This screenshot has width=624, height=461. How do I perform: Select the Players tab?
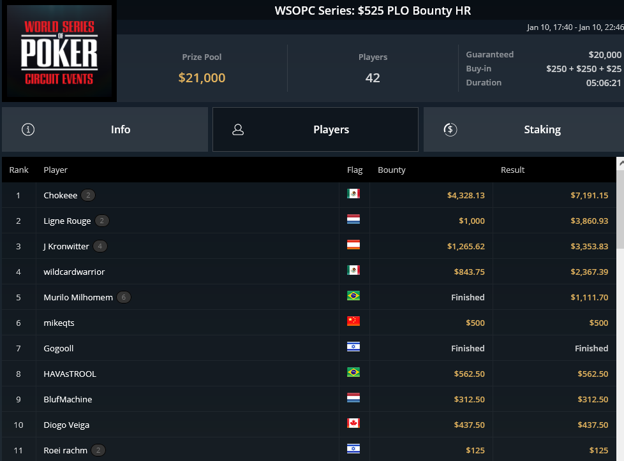315,129
